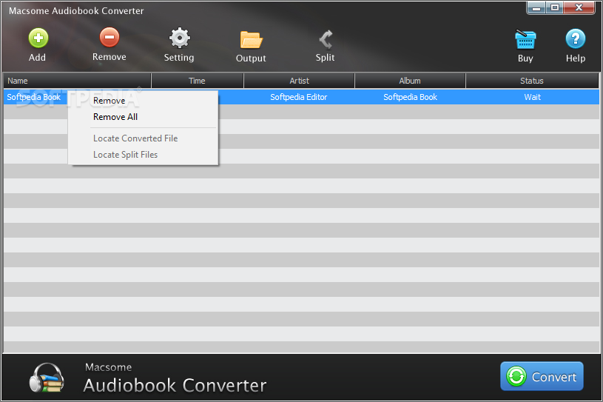This screenshot has width=603, height=402.
Task: Choose Remove All from the context menu
Action: pos(115,117)
